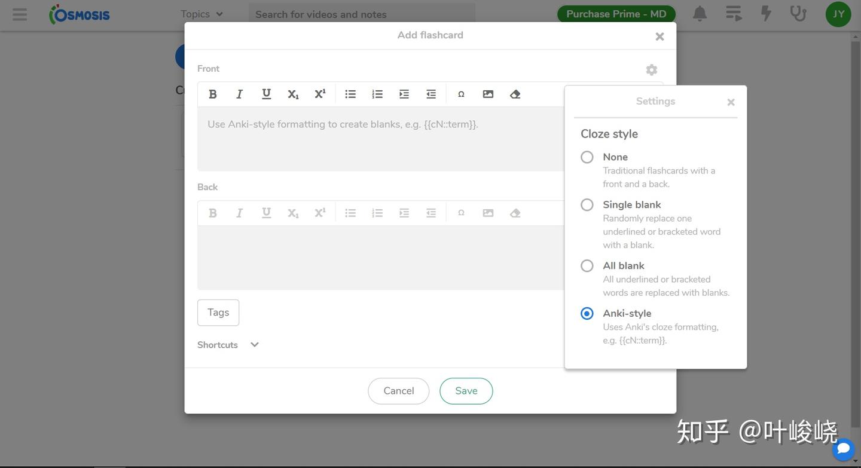Increase indent in Front editor
The image size is (861, 468).
pyautogui.click(x=404, y=94)
